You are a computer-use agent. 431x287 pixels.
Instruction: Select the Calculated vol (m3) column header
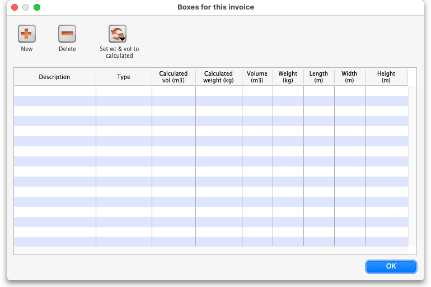[x=174, y=77]
